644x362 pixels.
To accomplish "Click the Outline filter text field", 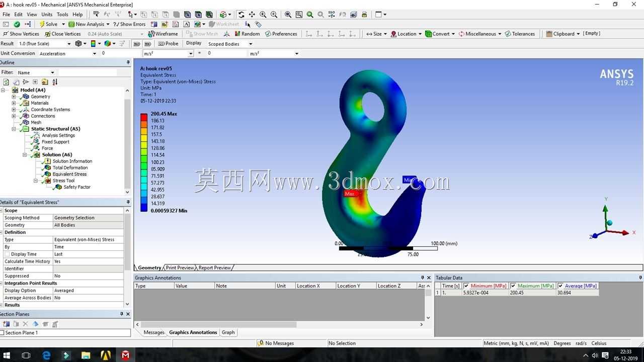I will pos(88,72).
